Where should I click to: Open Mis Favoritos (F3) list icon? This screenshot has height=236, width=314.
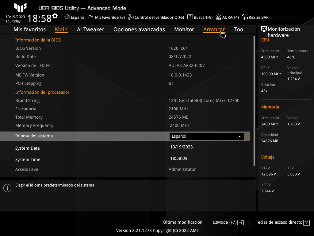click(x=91, y=17)
